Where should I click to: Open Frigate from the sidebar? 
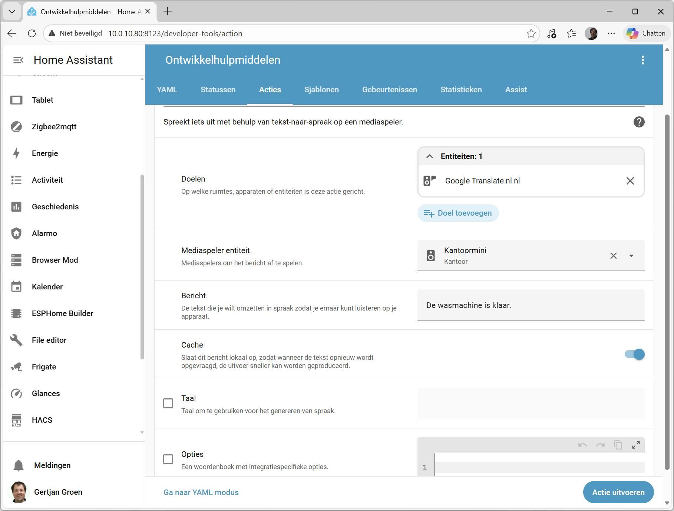(x=44, y=367)
